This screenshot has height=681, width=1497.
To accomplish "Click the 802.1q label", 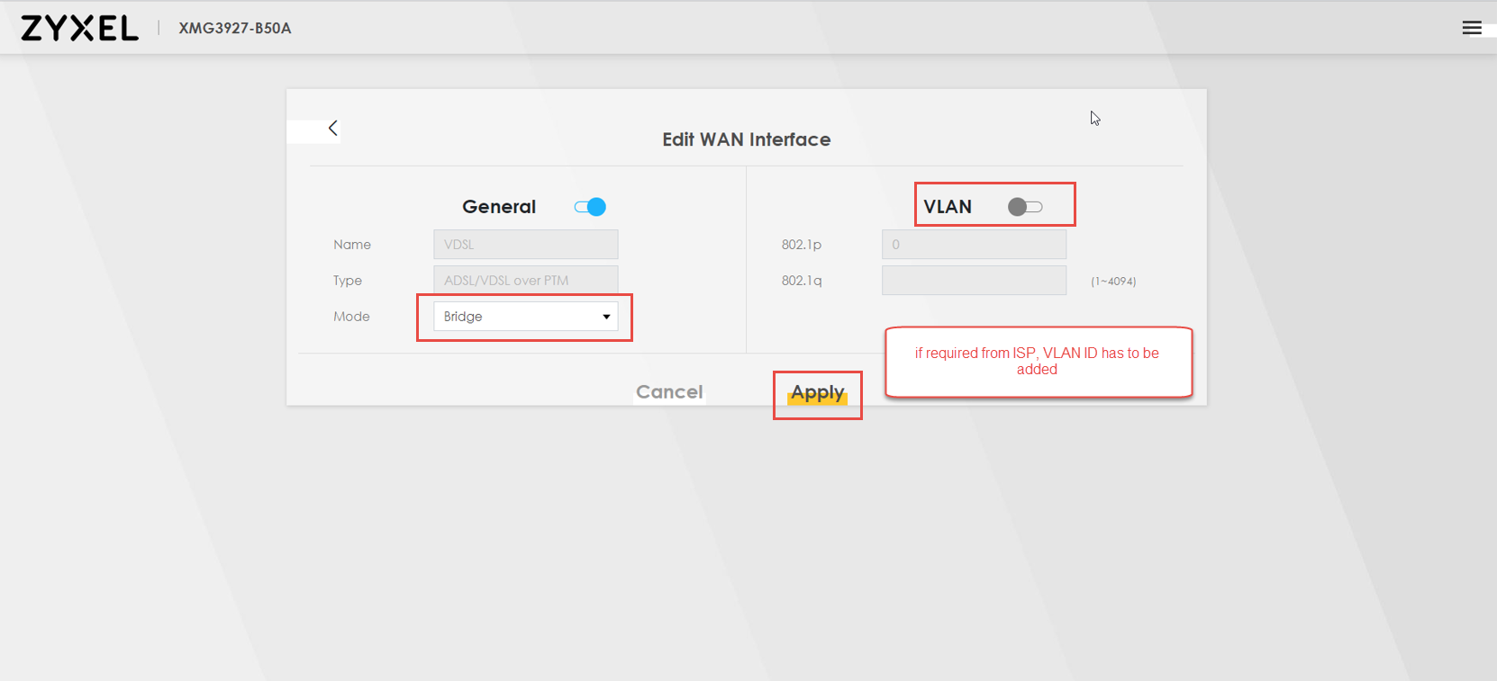I will [x=802, y=281].
